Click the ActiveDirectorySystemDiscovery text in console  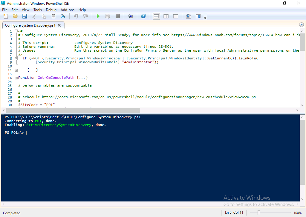pos(59,125)
